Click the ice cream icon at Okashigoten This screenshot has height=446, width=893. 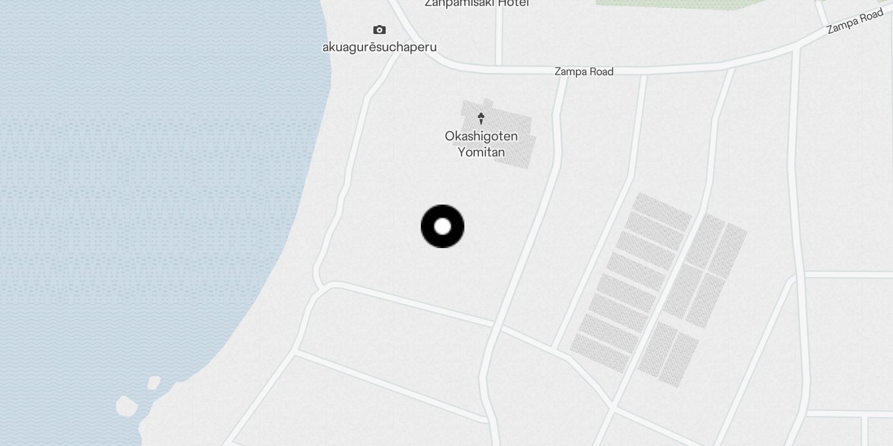[x=481, y=118]
